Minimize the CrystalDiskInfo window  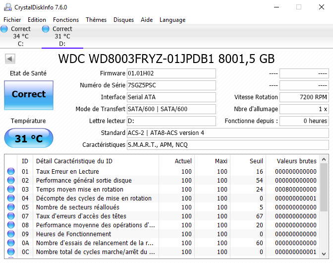(277, 7)
